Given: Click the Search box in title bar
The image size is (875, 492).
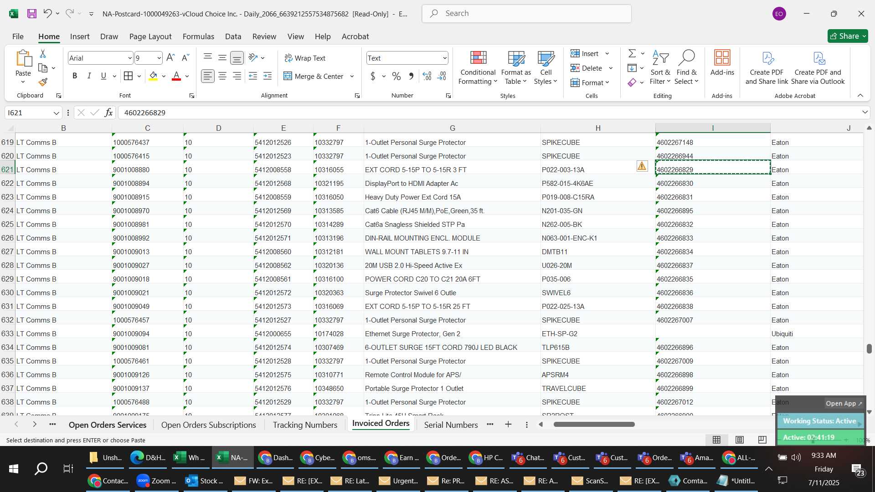Looking at the screenshot, I should (x=527, y=14).
